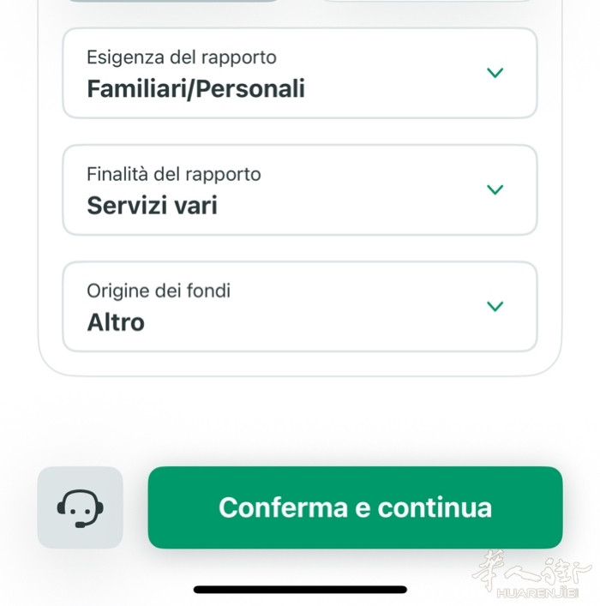The height and width of the screenshot is (606, 600).
Task: Expand the Origine dei fondi dropdown
Action: coord(300,307)
